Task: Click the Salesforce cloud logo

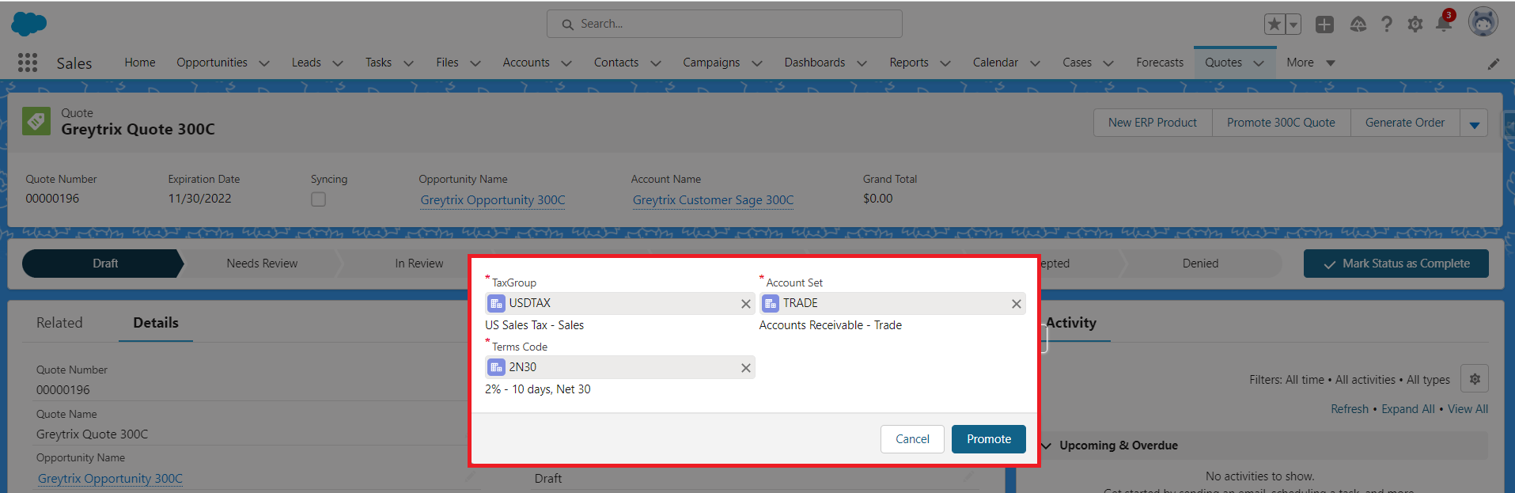Action: [x=29, y=24]
